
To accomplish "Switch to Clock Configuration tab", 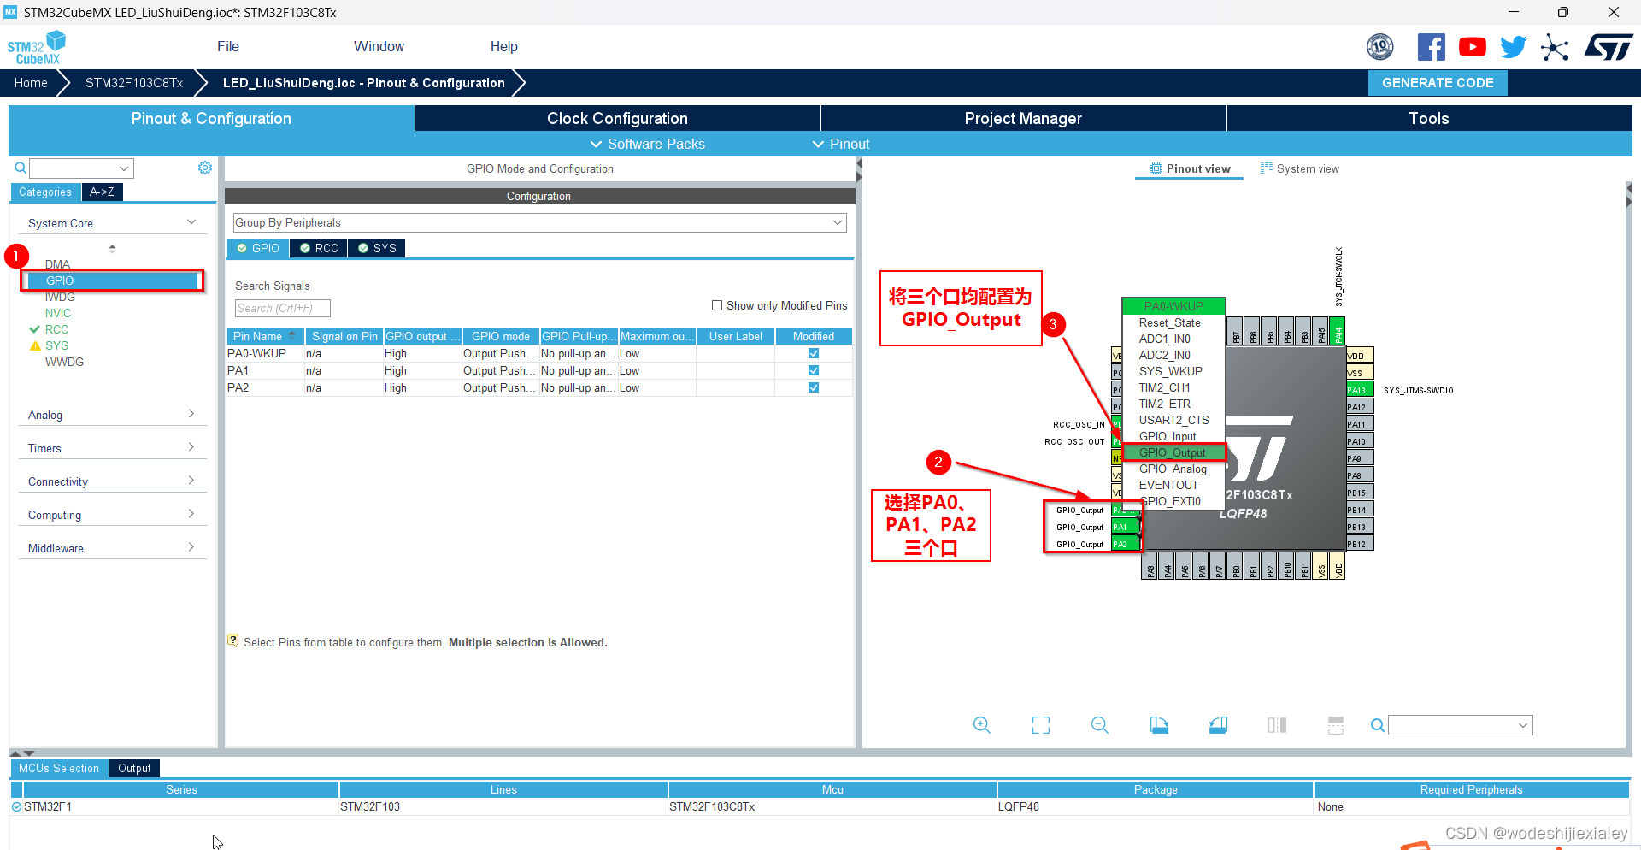I will (x=617, y=118).
